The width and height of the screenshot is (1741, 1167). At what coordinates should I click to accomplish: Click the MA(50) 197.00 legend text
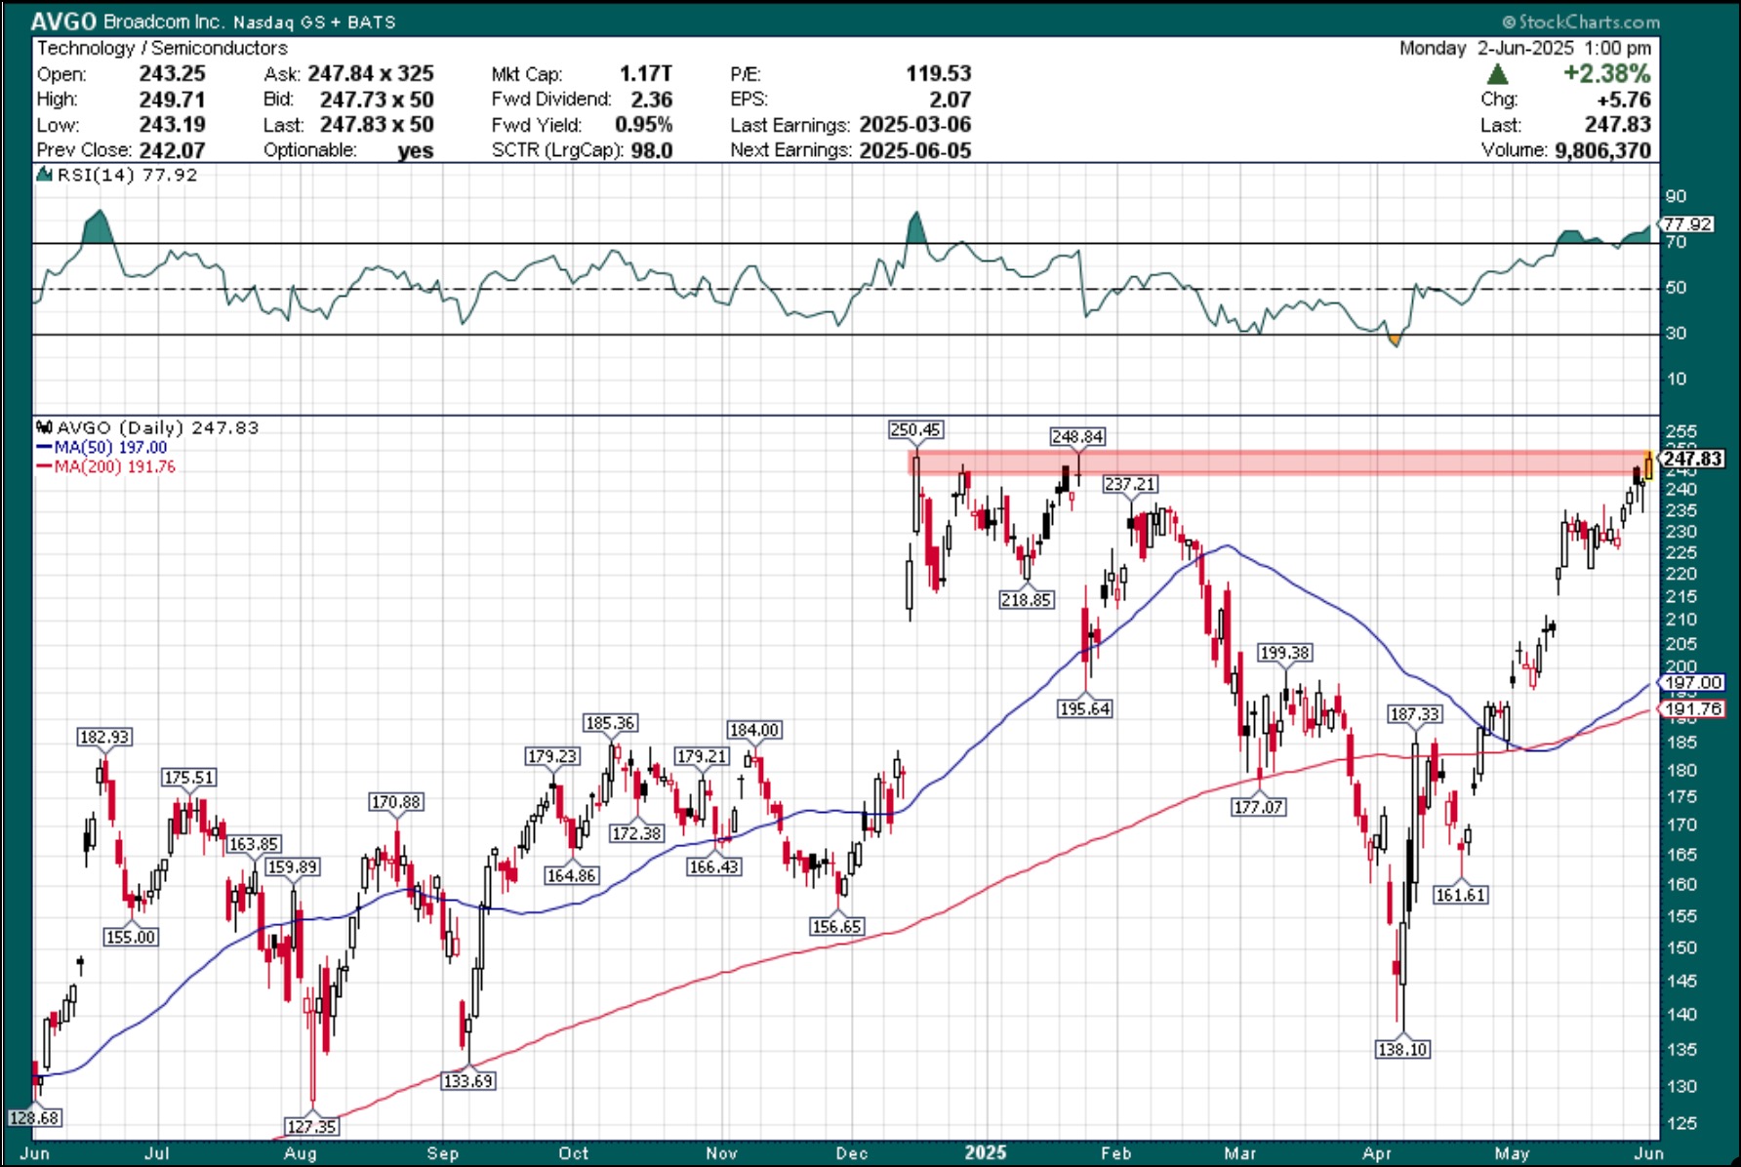(110, 447)
